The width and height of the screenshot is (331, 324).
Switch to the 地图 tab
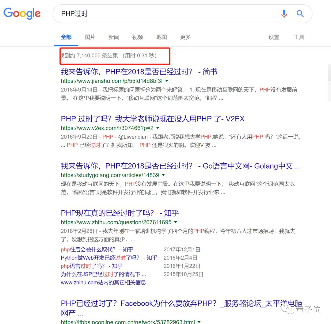(x=161, y=37)
